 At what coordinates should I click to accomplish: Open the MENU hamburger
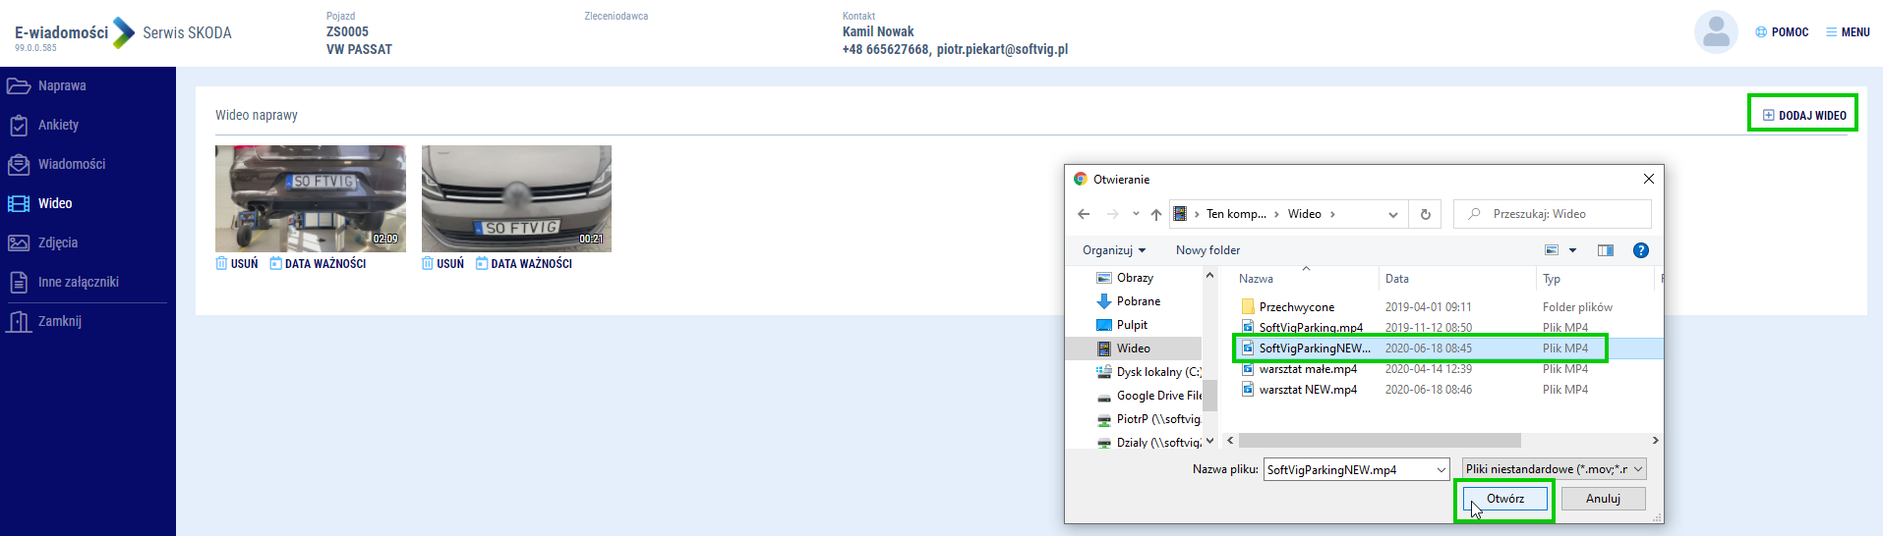tap(1848, 32)
